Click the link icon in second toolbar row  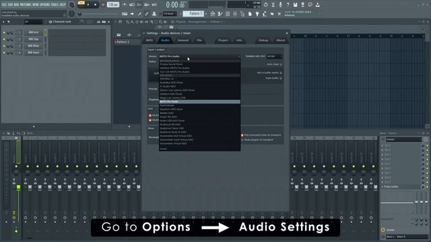tap(147, 13)
